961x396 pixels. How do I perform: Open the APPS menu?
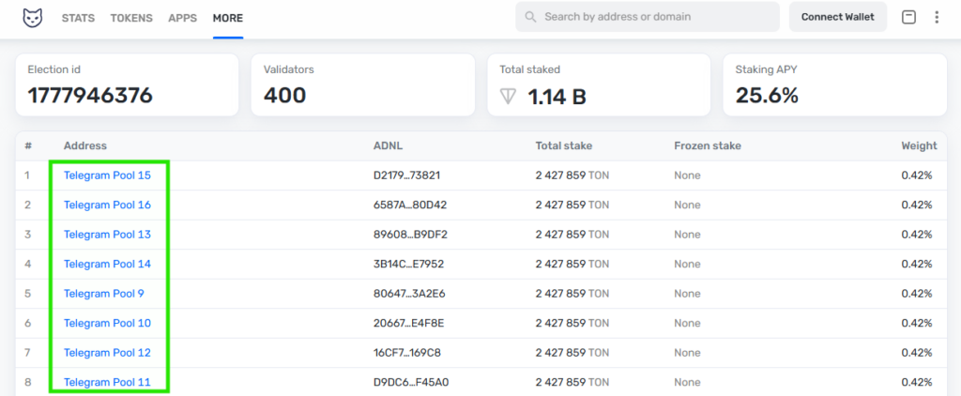pos(183,18)
